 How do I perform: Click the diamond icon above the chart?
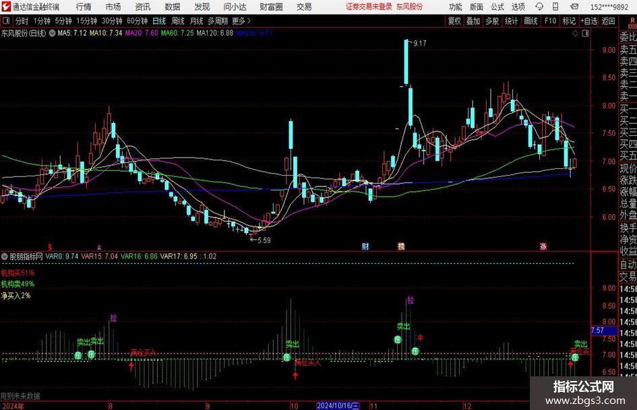pyautogui.click(x=575, y=34)
